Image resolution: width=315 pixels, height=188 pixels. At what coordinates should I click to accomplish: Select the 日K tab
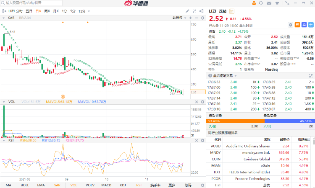point(38,11)
